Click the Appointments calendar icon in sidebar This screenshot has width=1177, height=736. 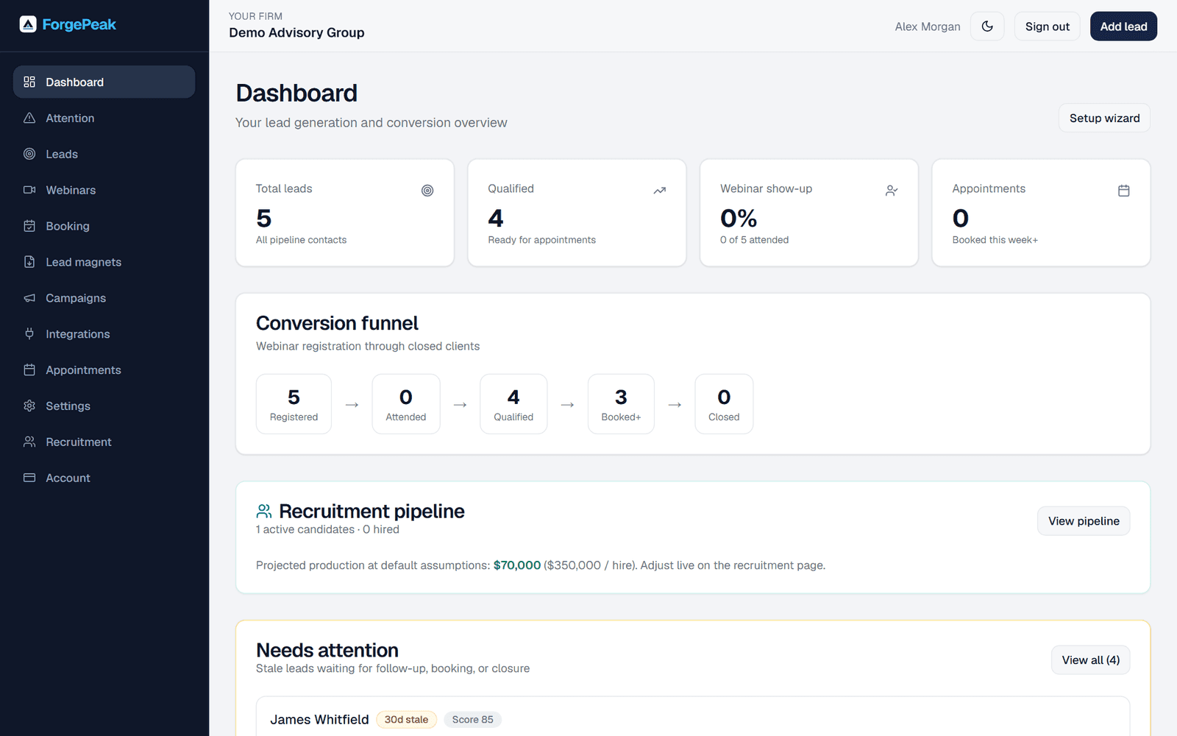29,369
